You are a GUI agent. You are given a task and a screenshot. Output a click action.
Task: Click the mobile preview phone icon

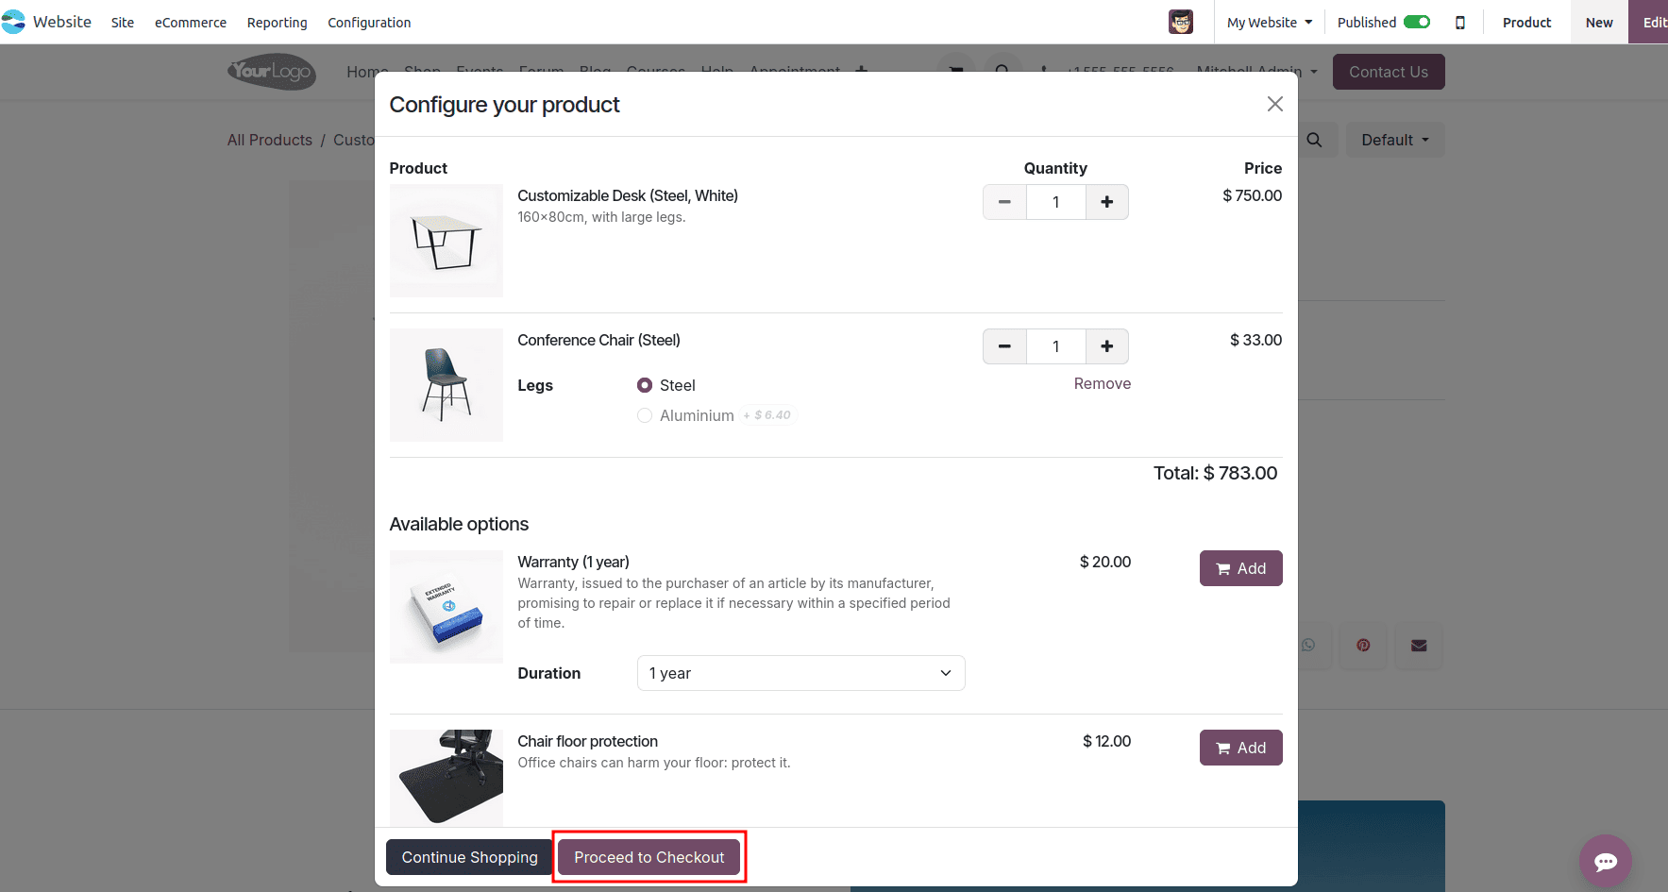[x=1460, y=22]
